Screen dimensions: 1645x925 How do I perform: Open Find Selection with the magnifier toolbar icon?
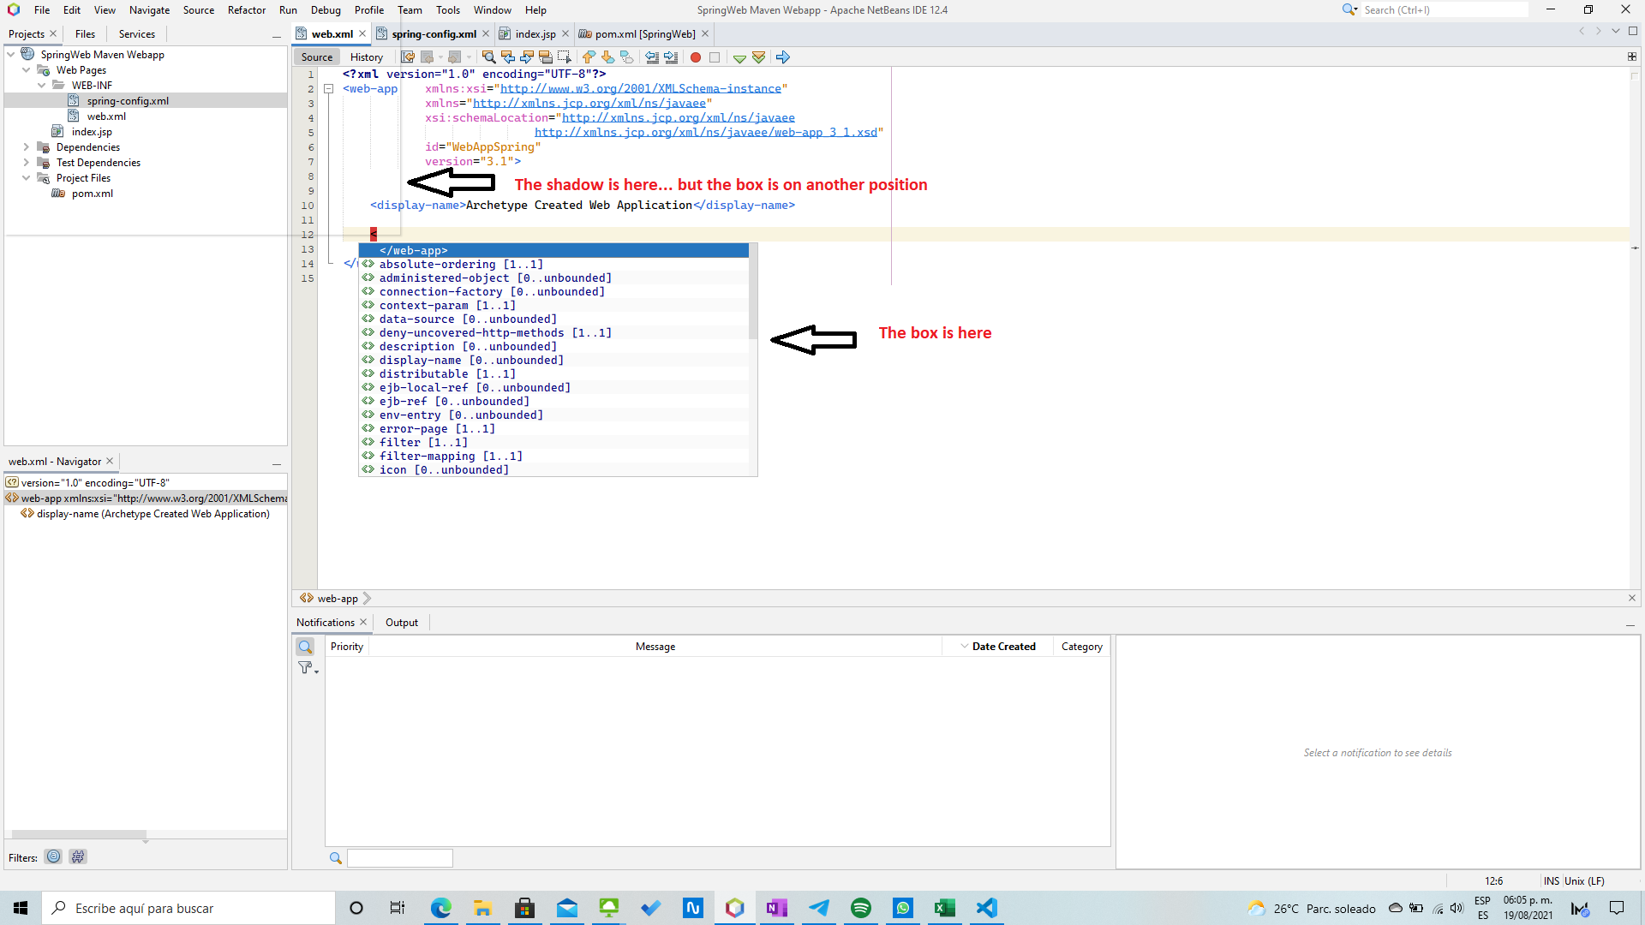(x=488, y=57)
